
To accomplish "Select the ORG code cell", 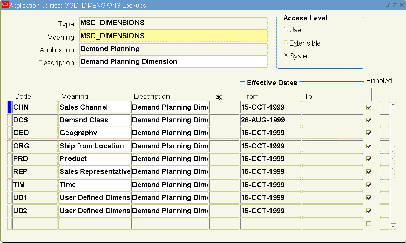I will [35, 146].
